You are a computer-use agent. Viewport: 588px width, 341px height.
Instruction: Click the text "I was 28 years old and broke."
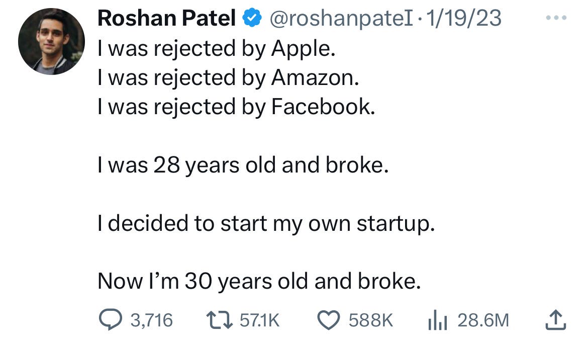point(243,165)
